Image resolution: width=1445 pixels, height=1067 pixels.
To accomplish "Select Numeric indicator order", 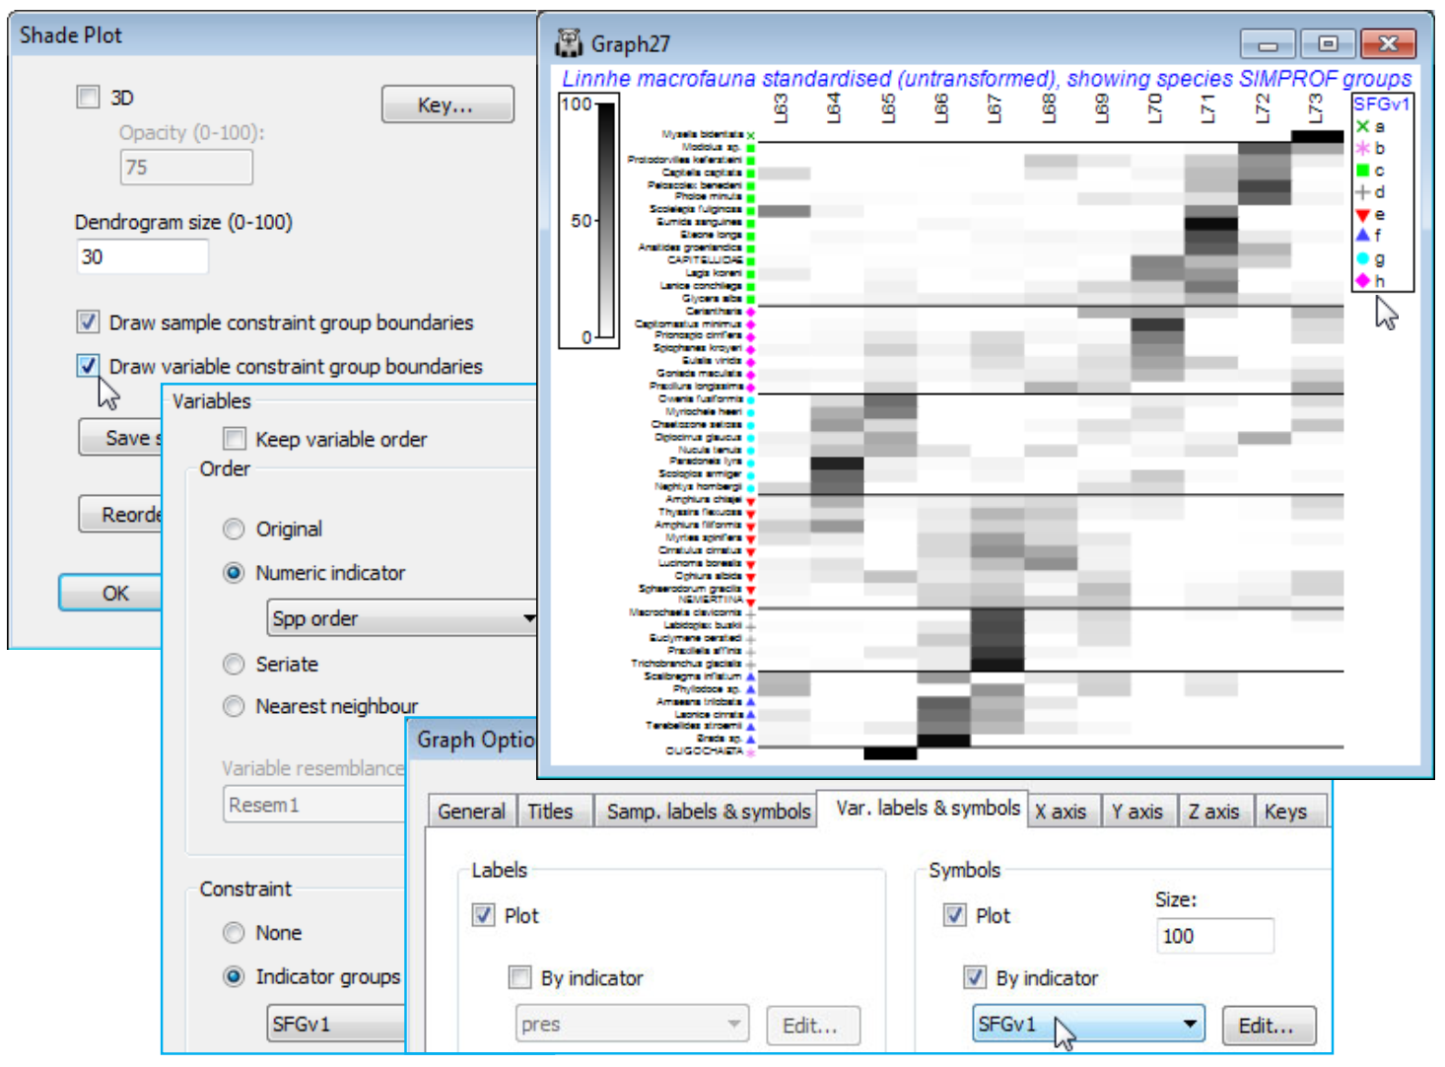I will [234, 572].
